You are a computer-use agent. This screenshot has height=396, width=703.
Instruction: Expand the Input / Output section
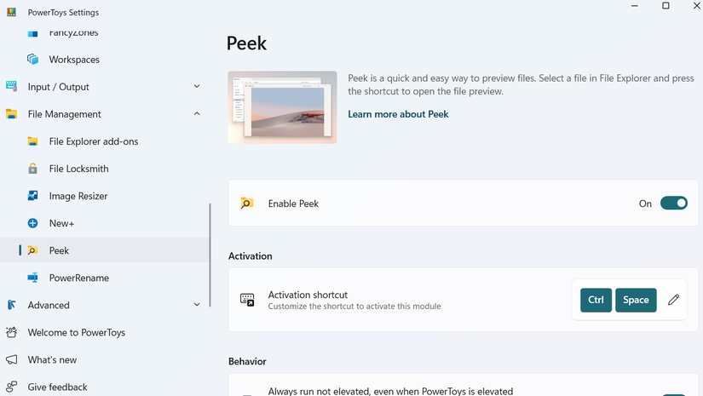197,87
